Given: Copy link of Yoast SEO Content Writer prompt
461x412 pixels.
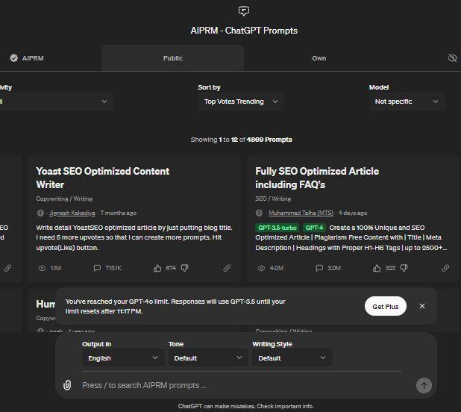Looking at the screenshot, I should click(x=227, y=268).
